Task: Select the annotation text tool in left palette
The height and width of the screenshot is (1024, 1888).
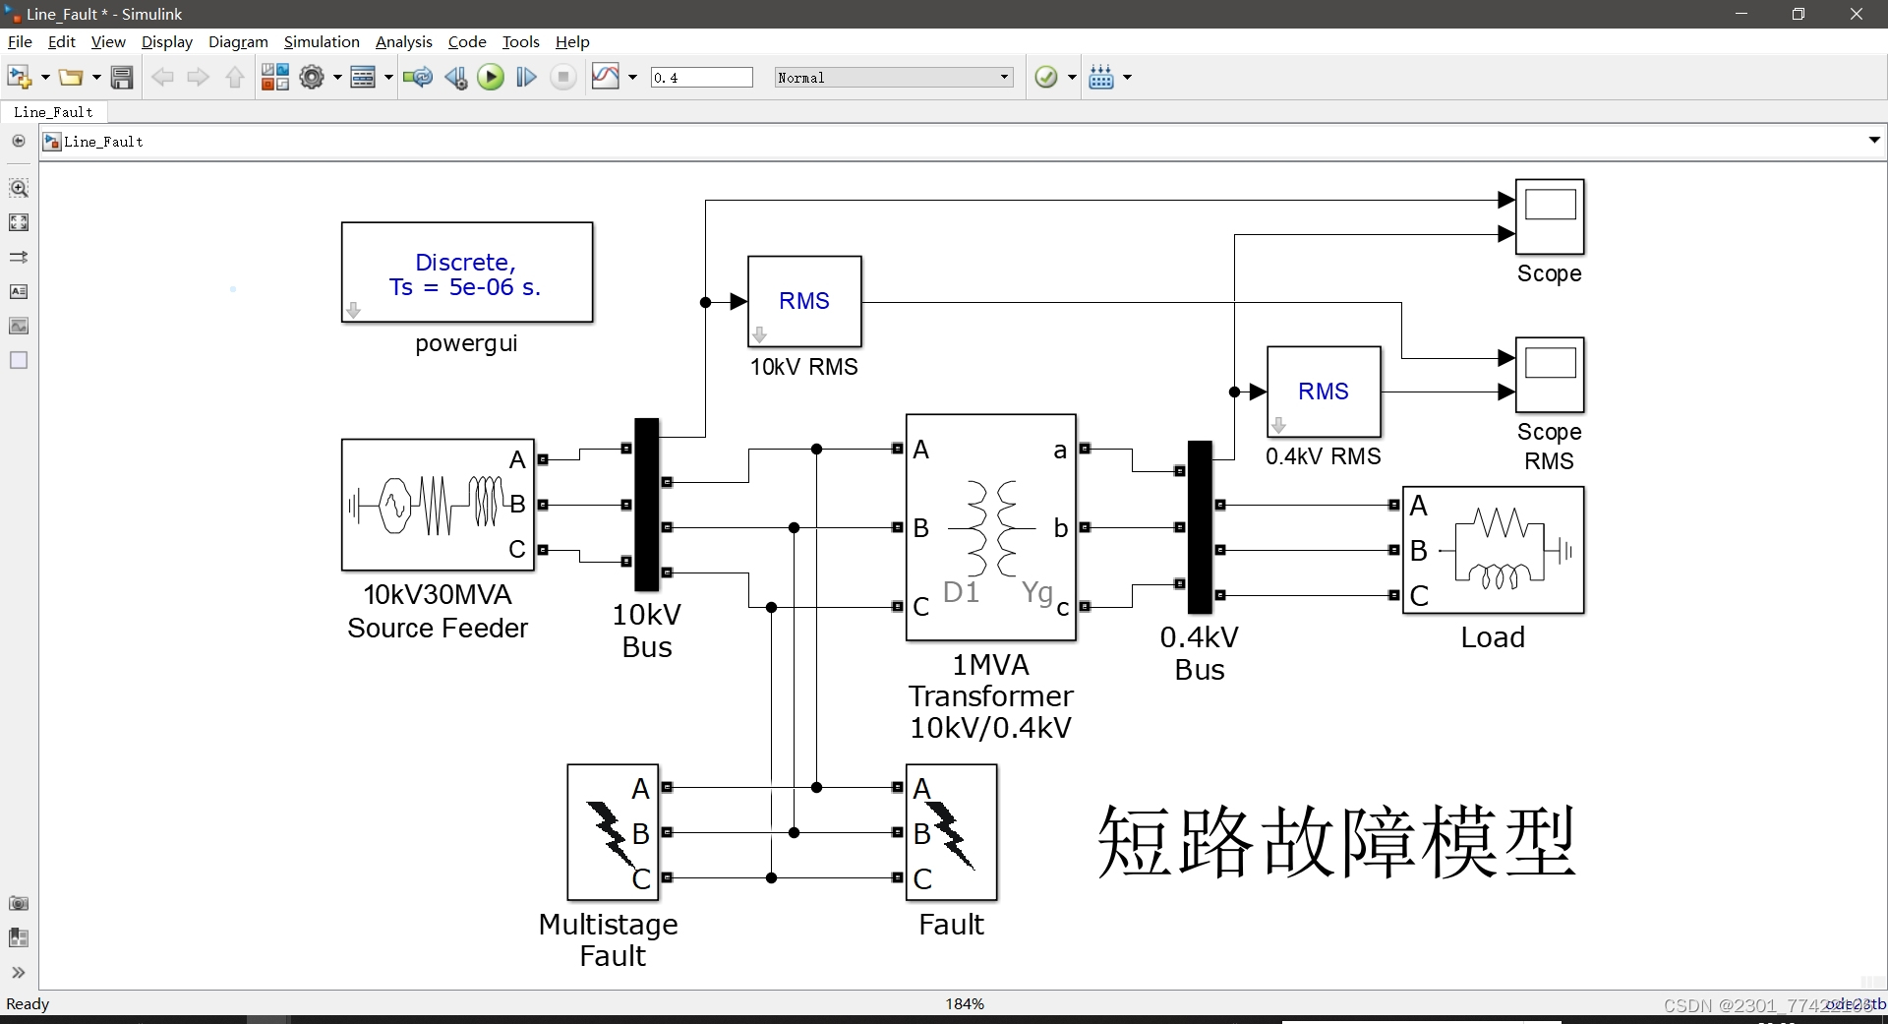Action: click(x=19, y=292)
